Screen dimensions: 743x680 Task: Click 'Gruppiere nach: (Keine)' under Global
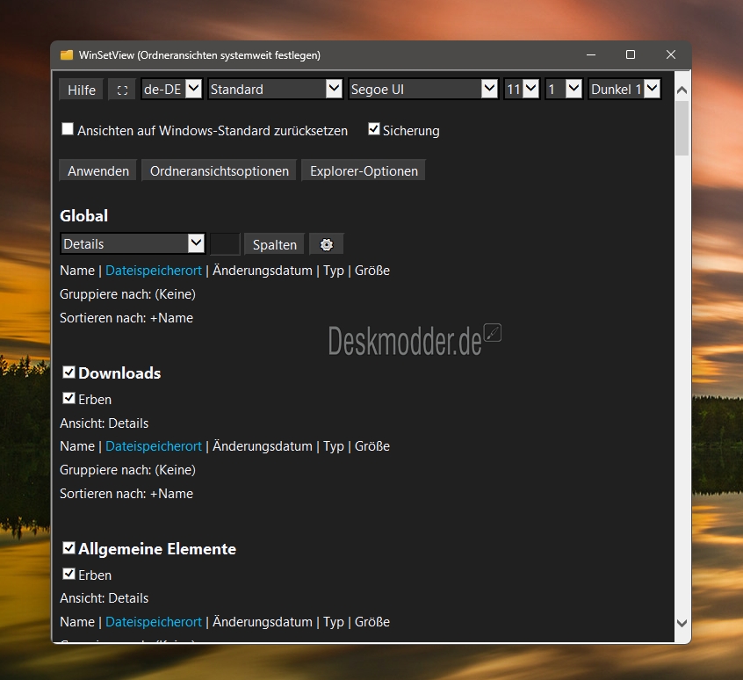pyautogui.click(x=127, y=294)
